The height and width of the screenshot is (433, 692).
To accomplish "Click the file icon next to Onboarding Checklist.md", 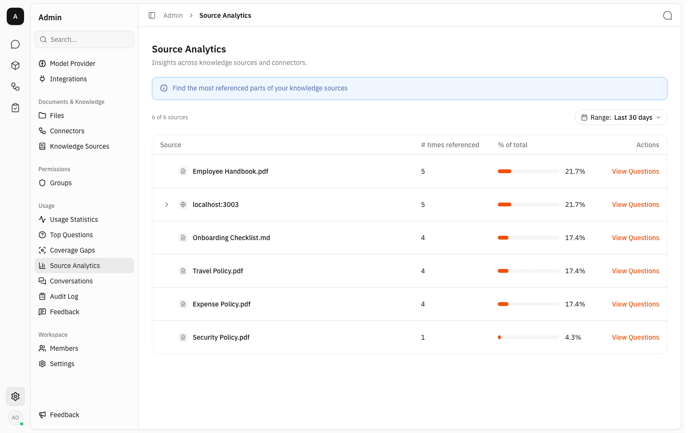I will click(x=183, y=238).
